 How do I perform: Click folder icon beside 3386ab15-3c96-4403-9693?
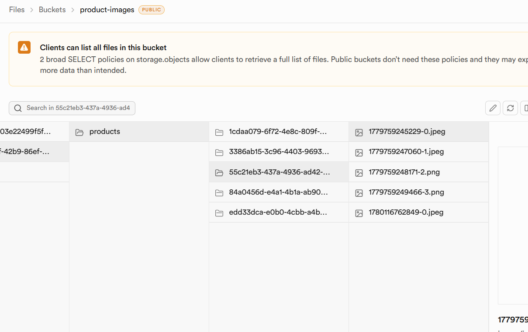pos(219,152)
